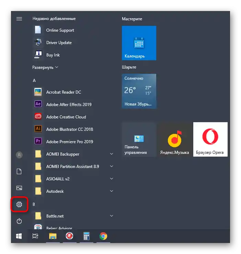The image size is (241, 254).
Task: Open Calculator from the taskbar
Action: 87,236
